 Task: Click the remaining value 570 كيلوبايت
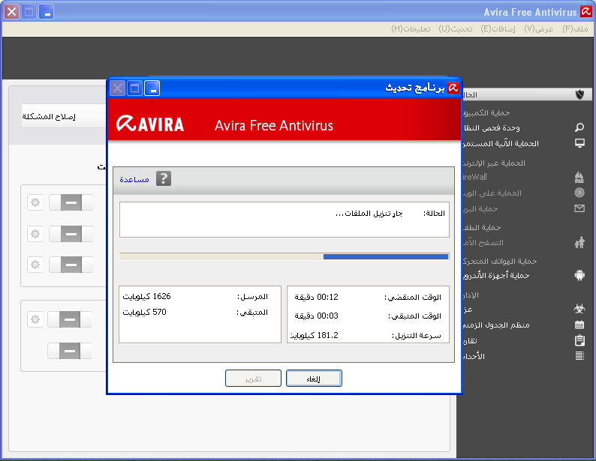[x=144, y=313]
